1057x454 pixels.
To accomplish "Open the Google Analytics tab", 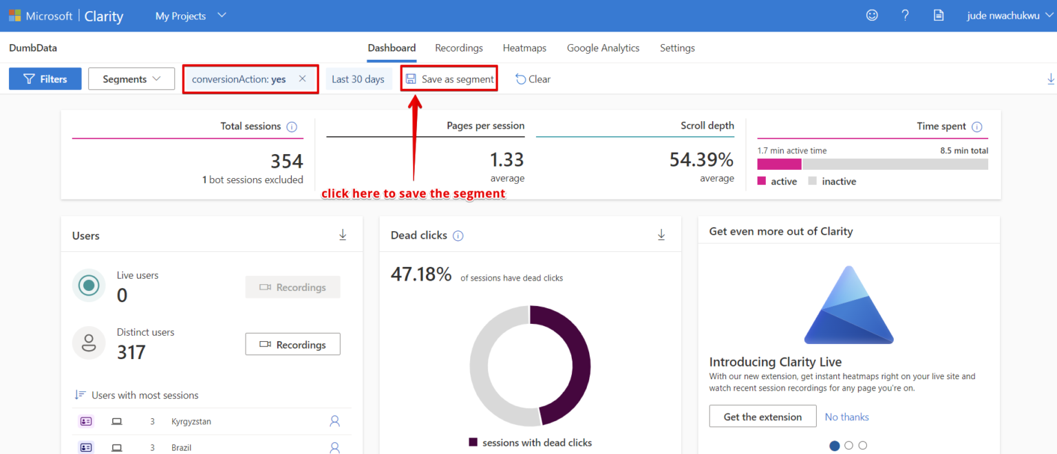I will coord(603,47).
